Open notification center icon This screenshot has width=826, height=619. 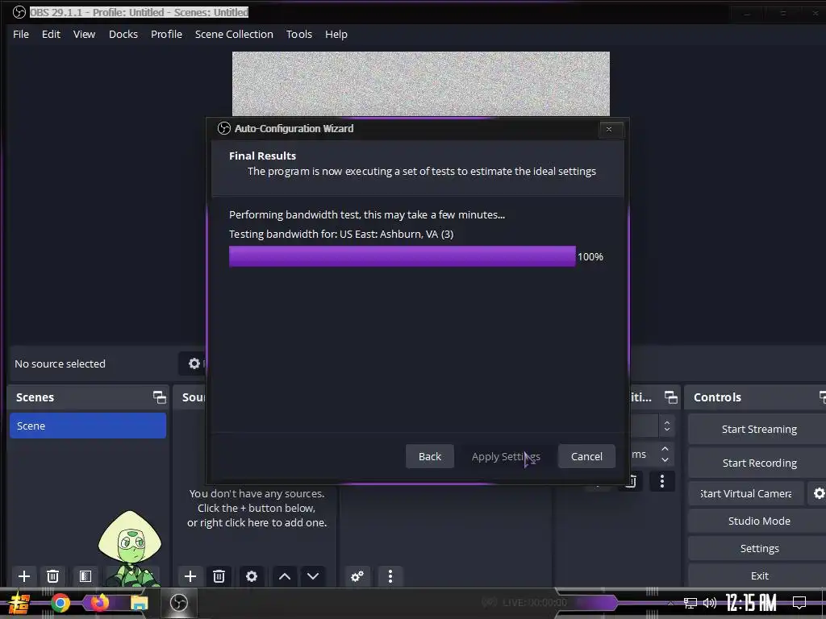coord(799,603)
